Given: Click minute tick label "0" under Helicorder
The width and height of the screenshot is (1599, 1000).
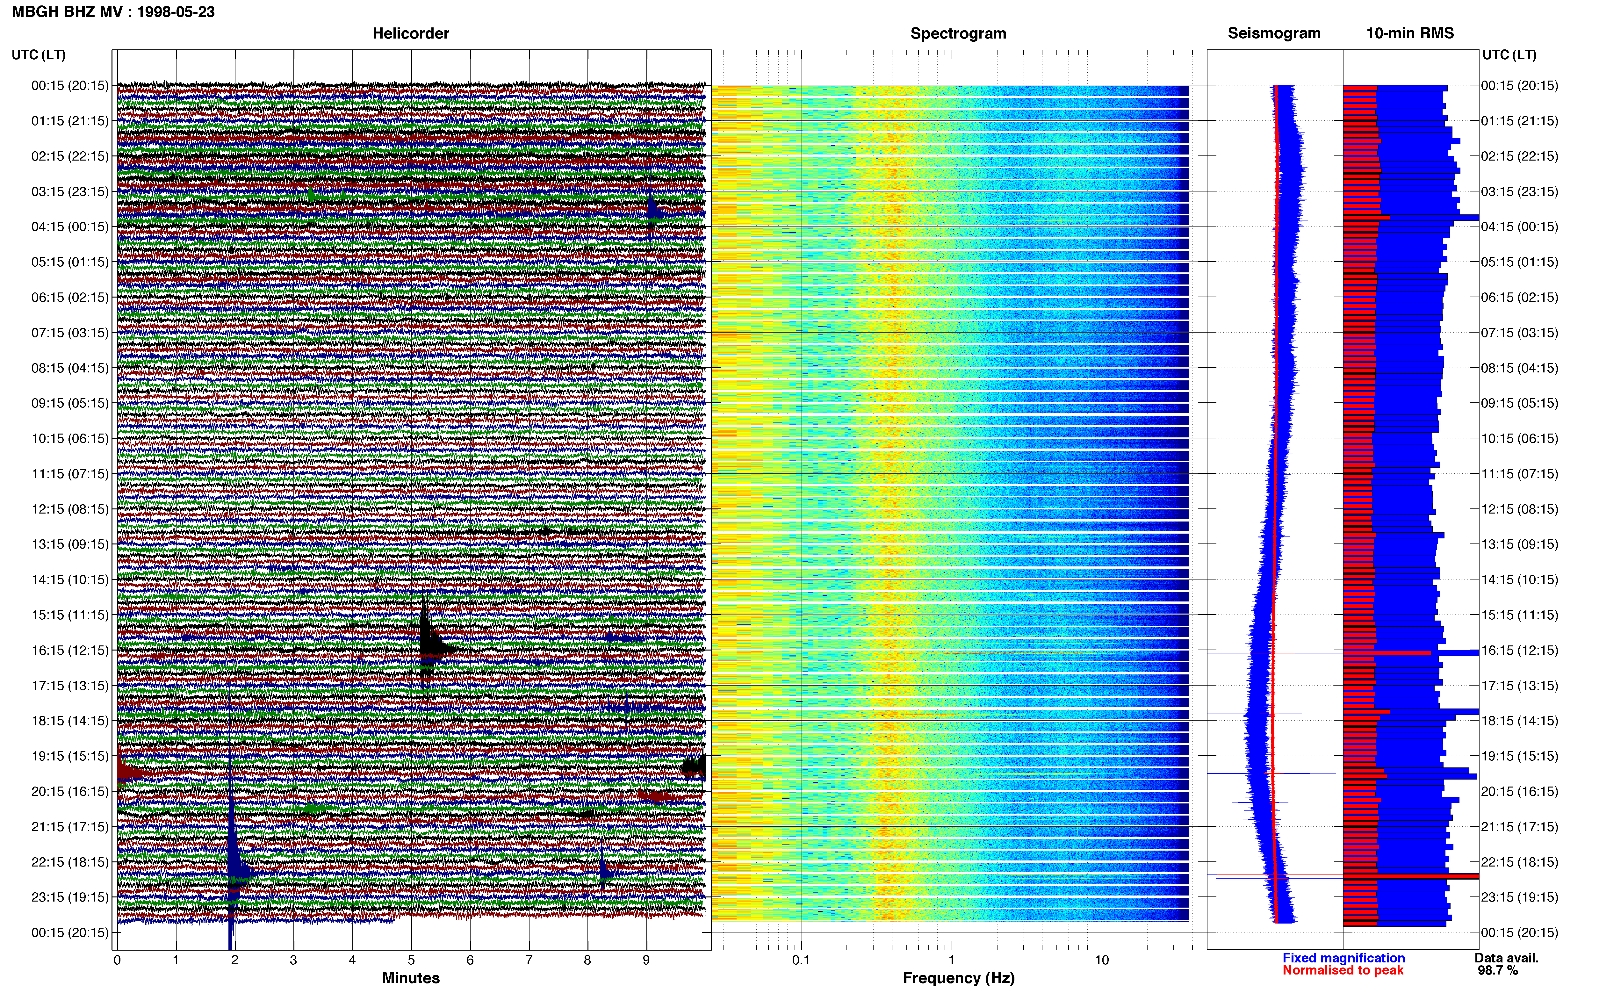Looking at the screenshot, I should click(117, 960).
